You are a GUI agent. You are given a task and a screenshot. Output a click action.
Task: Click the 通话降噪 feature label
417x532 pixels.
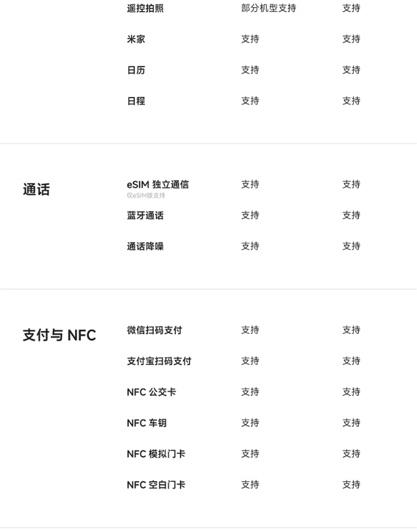point(145,246)
